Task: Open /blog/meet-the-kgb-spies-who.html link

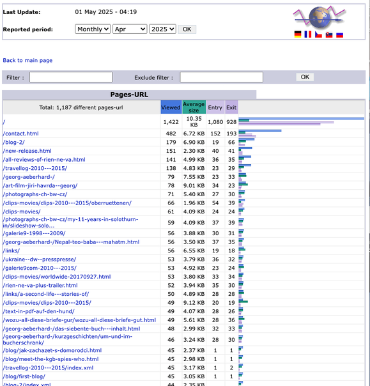Action: click(50, 359)
